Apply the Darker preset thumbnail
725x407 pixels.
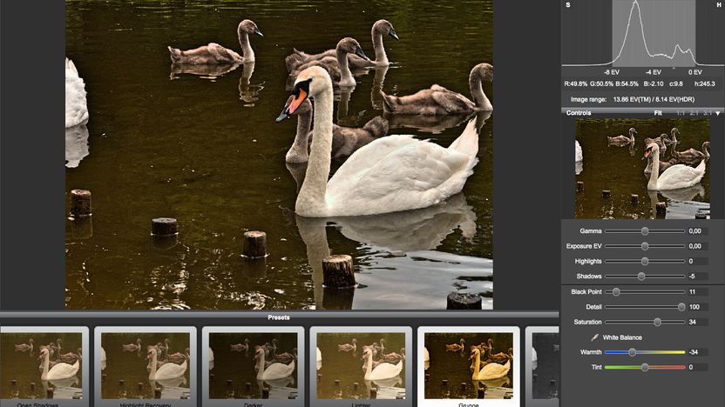pyautogui.click(x=253, y=366)
